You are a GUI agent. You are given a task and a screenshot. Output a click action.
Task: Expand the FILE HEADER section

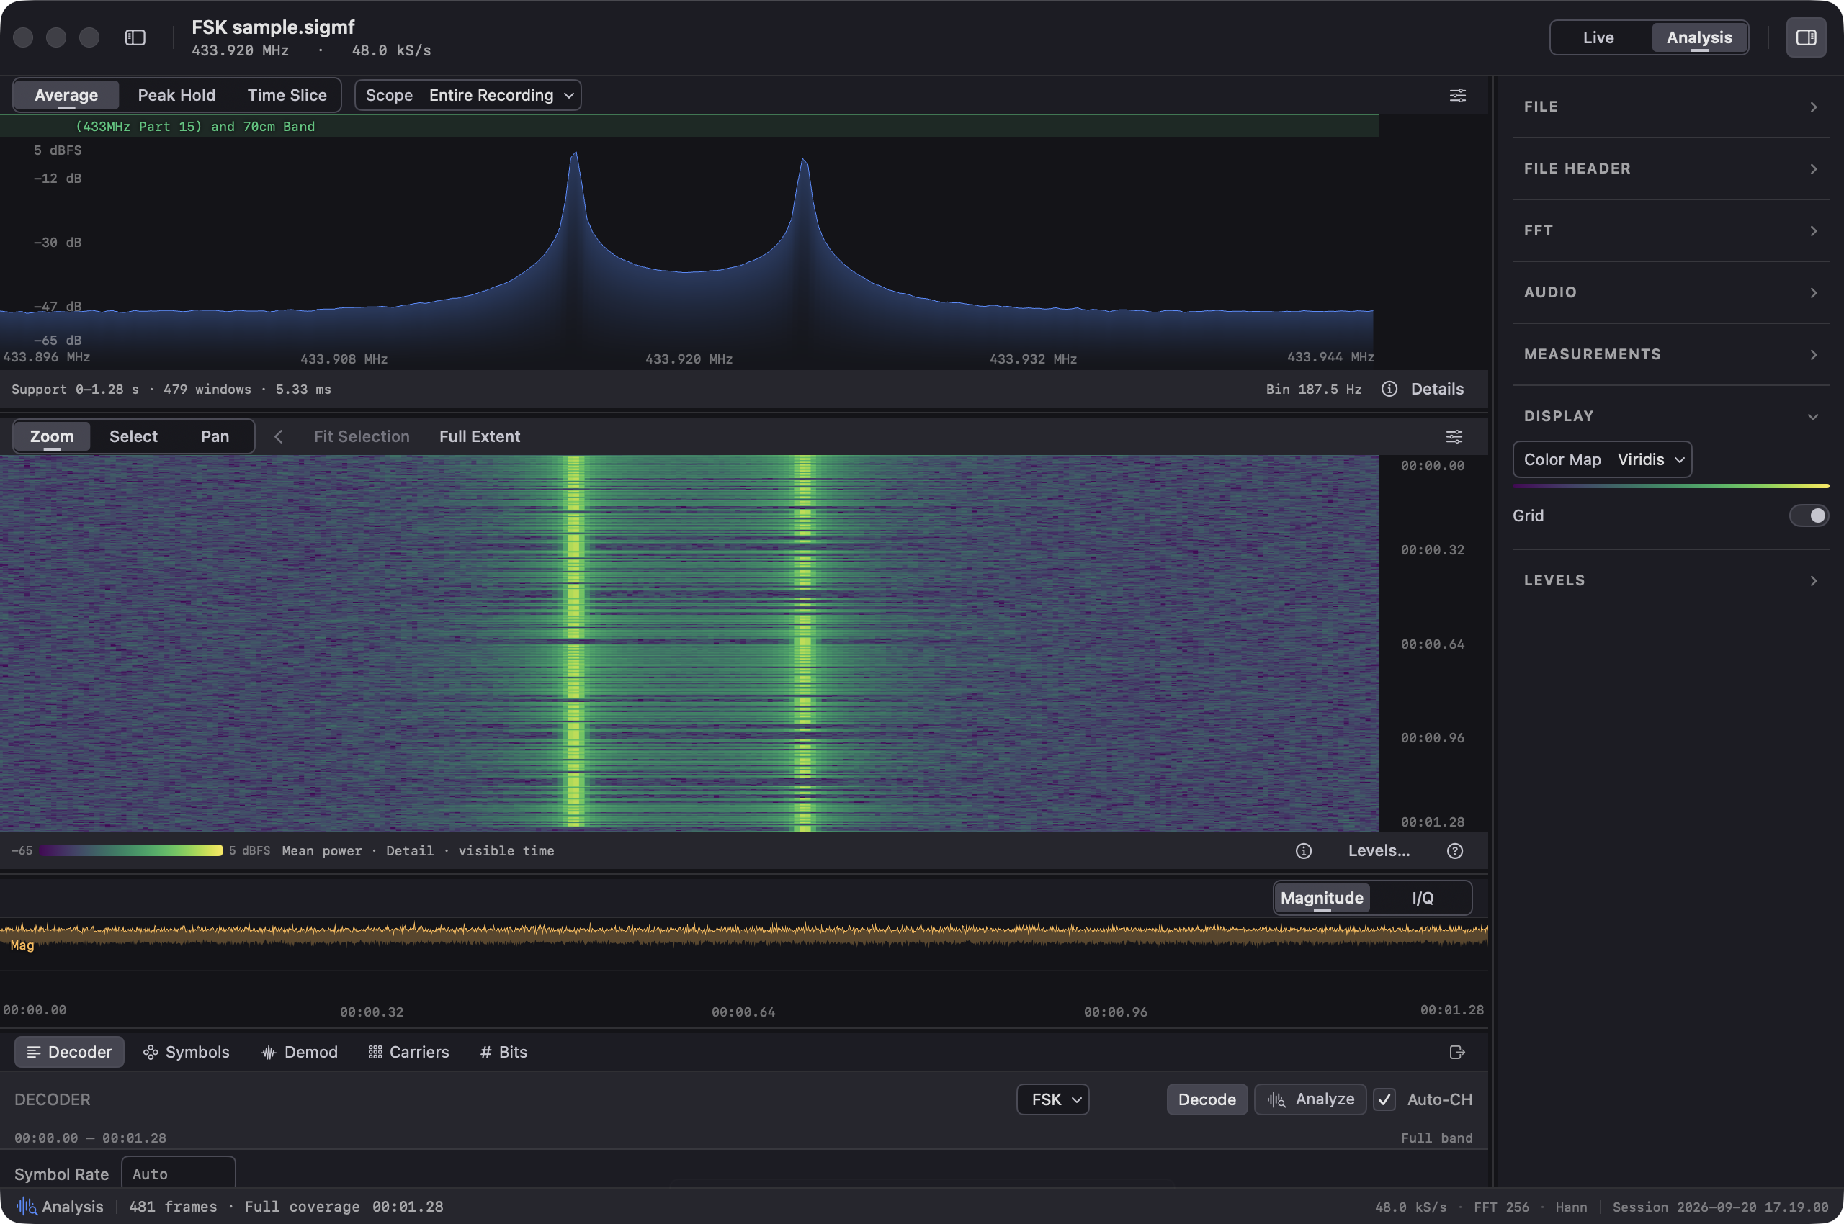(1670, 168)
